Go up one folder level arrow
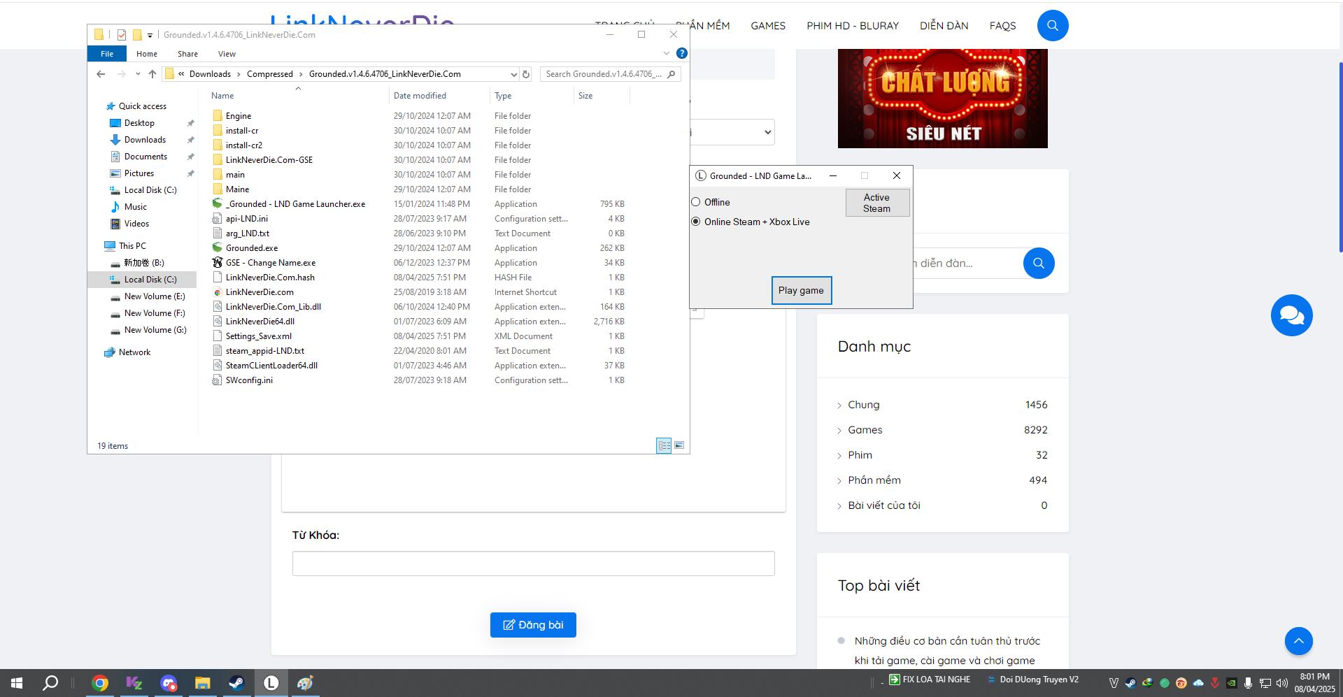Viewport: 1343px width, 697px height. (x=152, y=74)
